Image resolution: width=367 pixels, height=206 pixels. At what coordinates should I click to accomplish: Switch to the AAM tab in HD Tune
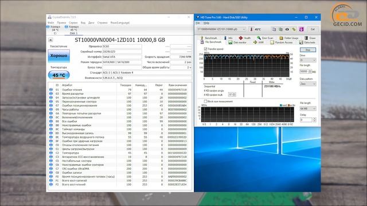point(259,42)
